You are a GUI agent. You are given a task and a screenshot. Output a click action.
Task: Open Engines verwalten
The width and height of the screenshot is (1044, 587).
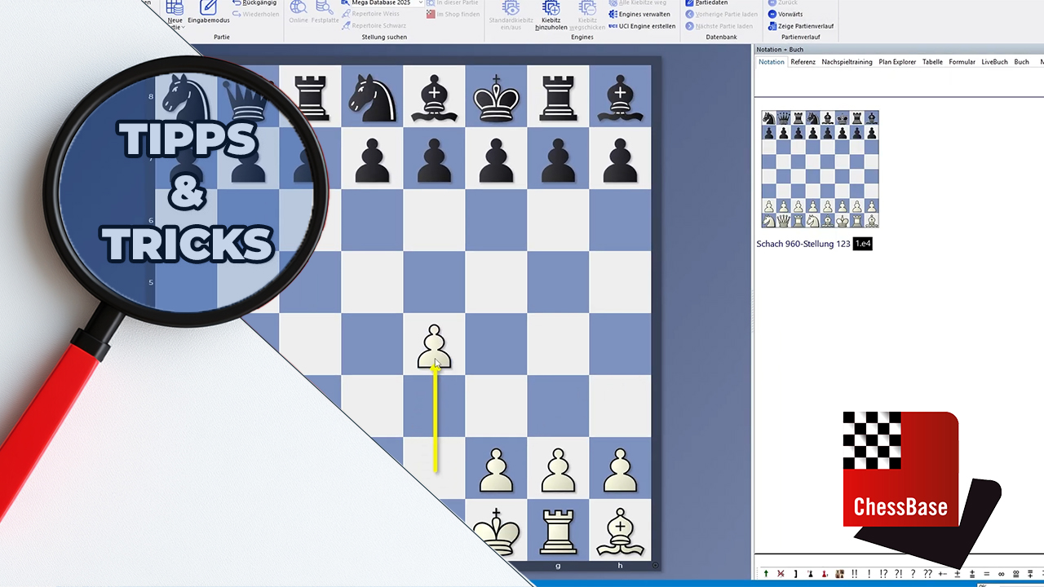pyautogui.click(x=639, y=14)
